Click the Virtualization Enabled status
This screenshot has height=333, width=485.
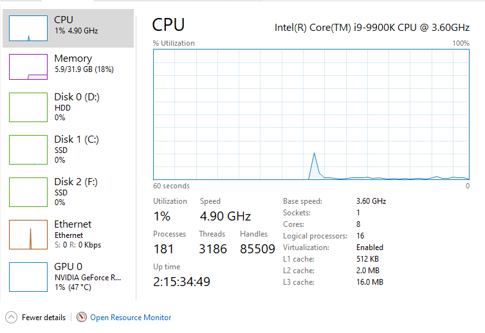pos(369,248)
